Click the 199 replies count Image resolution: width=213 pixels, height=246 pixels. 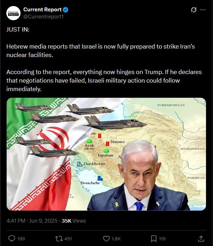coord(21,239)
